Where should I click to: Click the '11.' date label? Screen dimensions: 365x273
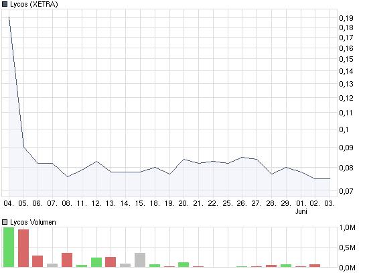tap(82, 203)
